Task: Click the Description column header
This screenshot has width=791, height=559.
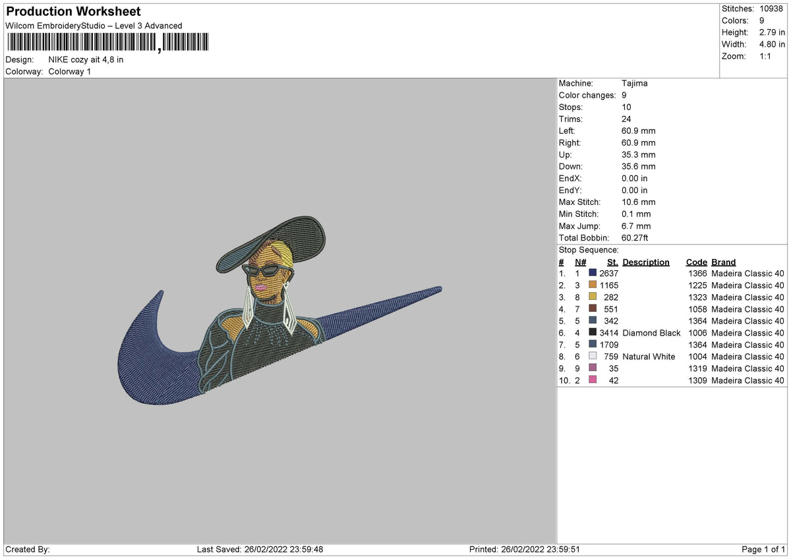Action: tap(645, 262)
